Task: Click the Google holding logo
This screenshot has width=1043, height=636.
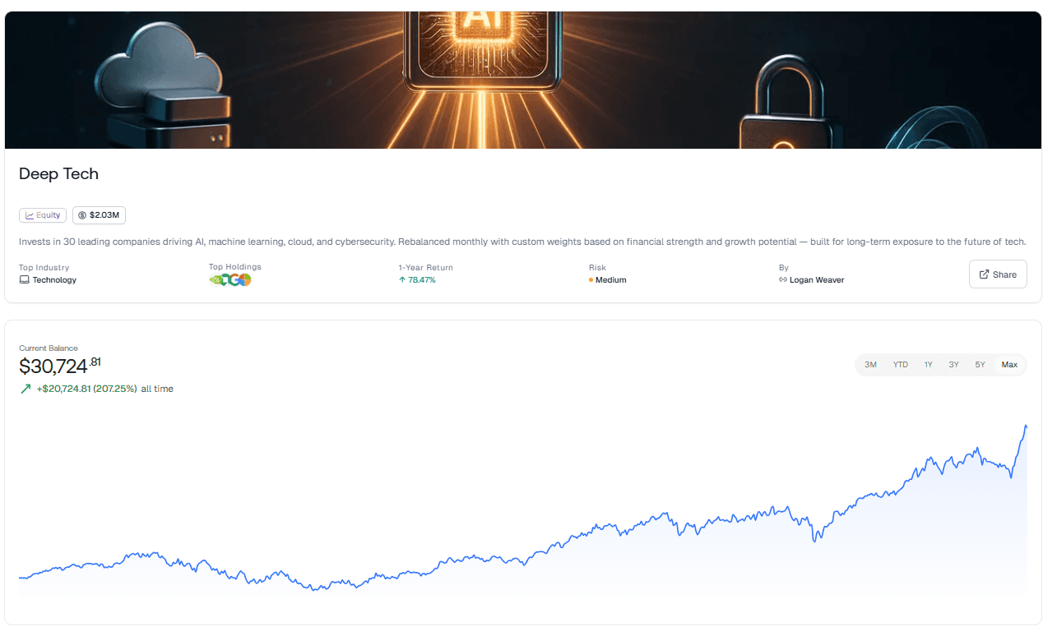Action: click(x=234, y=279)
